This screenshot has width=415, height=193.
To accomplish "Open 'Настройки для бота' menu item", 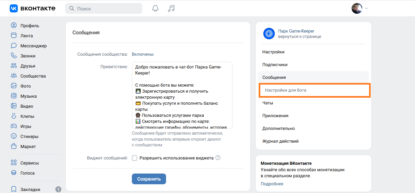I will (x=286, y=90).
